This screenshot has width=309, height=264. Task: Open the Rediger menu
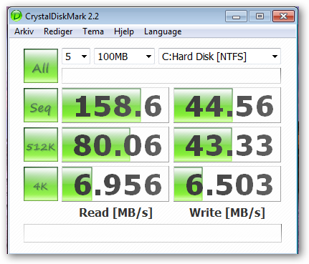[58, 31]
